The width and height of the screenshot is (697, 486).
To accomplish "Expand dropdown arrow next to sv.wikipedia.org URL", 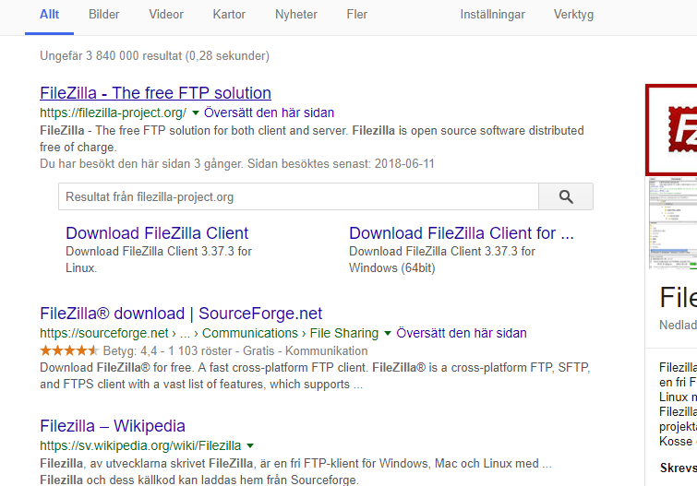I will 250,445.
